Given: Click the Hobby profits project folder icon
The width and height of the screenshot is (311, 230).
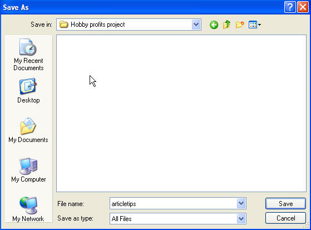Looking at the screenshot, I should coord(63,25).
